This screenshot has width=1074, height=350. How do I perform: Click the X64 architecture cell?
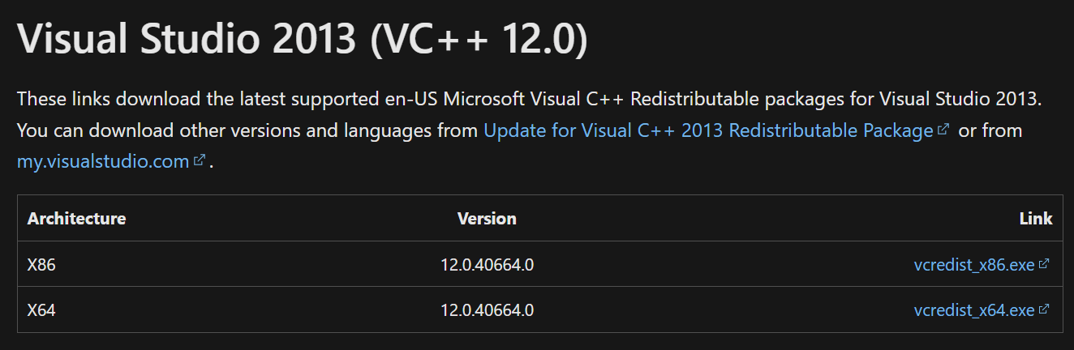[x=41, y=310]
